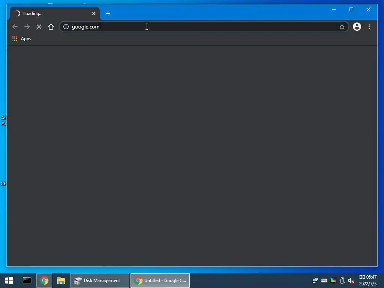The width and height of the screenshot is (384, 288).
Task: Click the browser forward arrow
Action: 27,27
